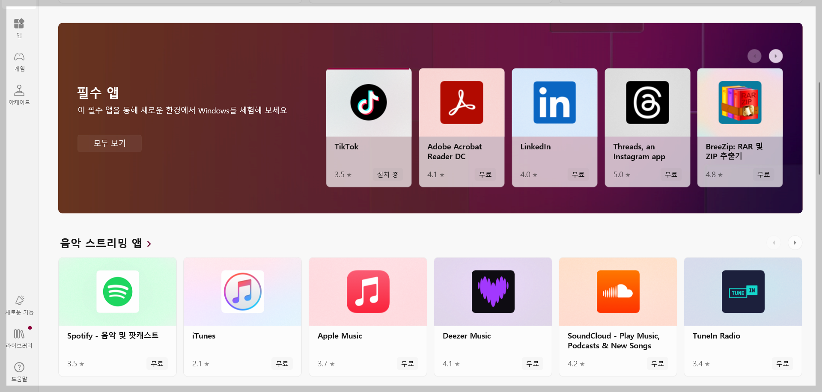Expand 음악 스트리밍 앱 section via chevron
This screenshot has height=392, width=822.
[x=149, y=244]
